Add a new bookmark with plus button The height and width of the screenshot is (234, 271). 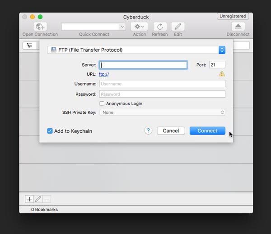[29, 199]
